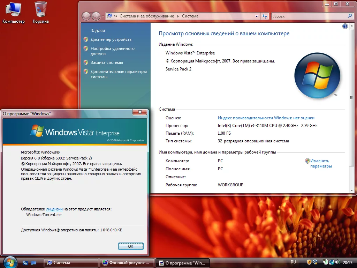The width and height of the screenshot is (357, 268).
Task: Open the Start menu orb
Action: point(10,262)
